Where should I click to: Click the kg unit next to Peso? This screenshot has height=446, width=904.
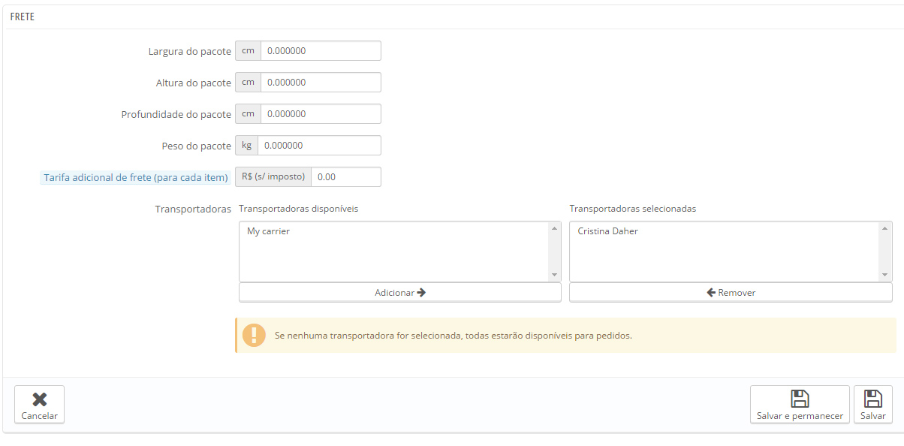[246, 145]
